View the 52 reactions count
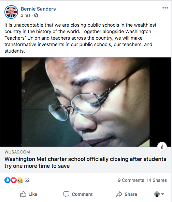The width and height of the screenshot is (172, 202). [27, 180]
